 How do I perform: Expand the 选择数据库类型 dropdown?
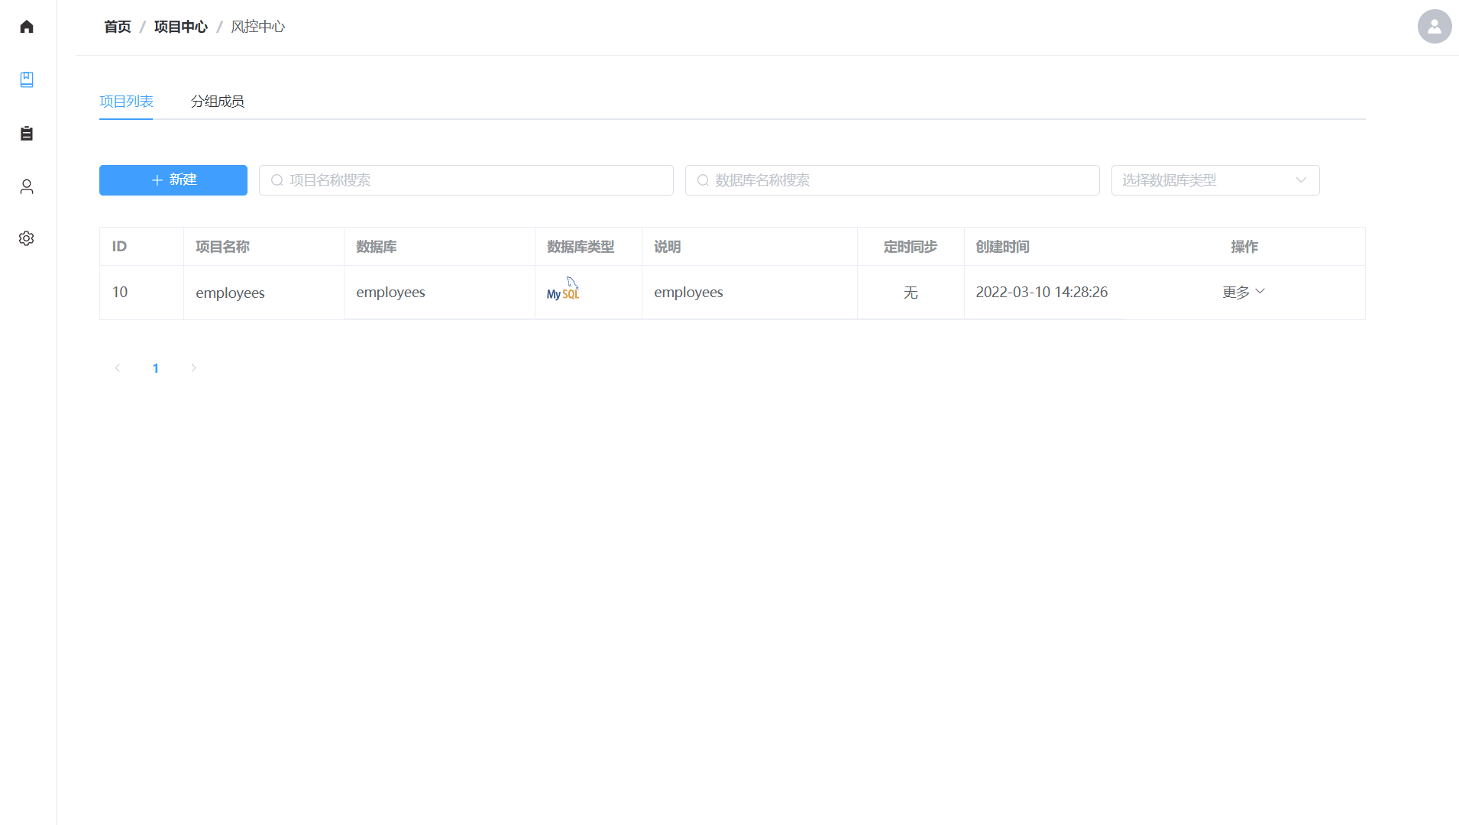1215,180
